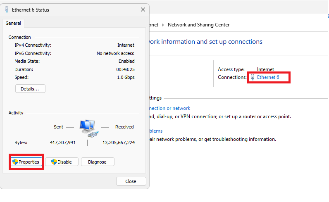
Task: Click the partially visible connection or network link
Action: tap(169, 108)
